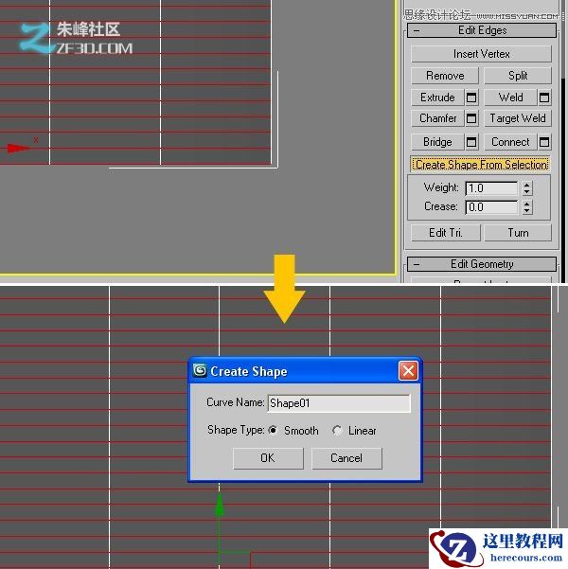
Task: Click the Bridge button
Action: point(437,142)
